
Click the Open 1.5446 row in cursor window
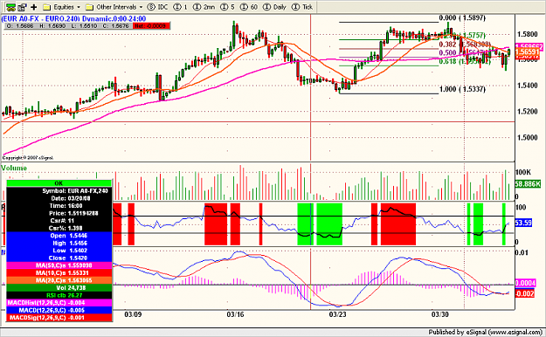(59, 236)
